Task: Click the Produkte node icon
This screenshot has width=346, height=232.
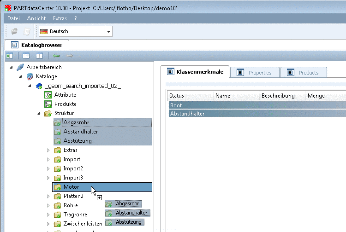Action: click(x=48, y=104)
